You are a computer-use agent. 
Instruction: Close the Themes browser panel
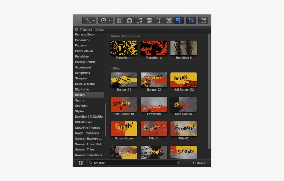(77, 29)
